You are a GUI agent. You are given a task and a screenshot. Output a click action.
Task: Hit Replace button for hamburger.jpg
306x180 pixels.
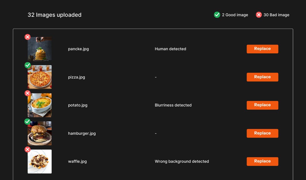pyautogui.click(x=262, y=133)
